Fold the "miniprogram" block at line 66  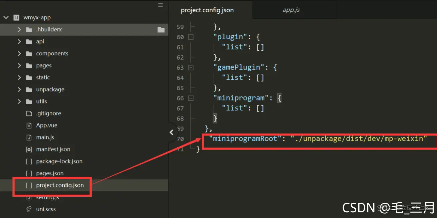[x=190, y=98]
